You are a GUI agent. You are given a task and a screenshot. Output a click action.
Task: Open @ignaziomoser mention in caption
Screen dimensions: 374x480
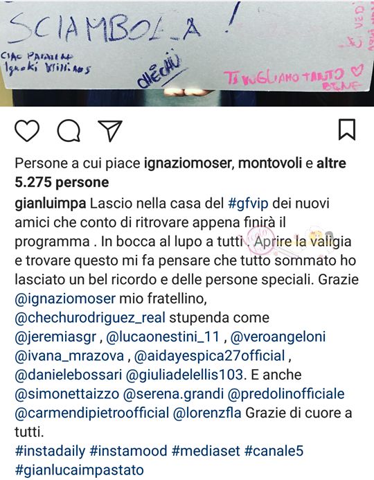(65, 299)
